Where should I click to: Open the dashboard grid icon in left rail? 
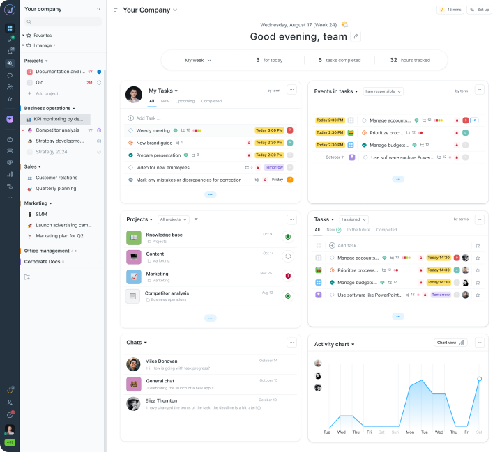coord(10,28)
